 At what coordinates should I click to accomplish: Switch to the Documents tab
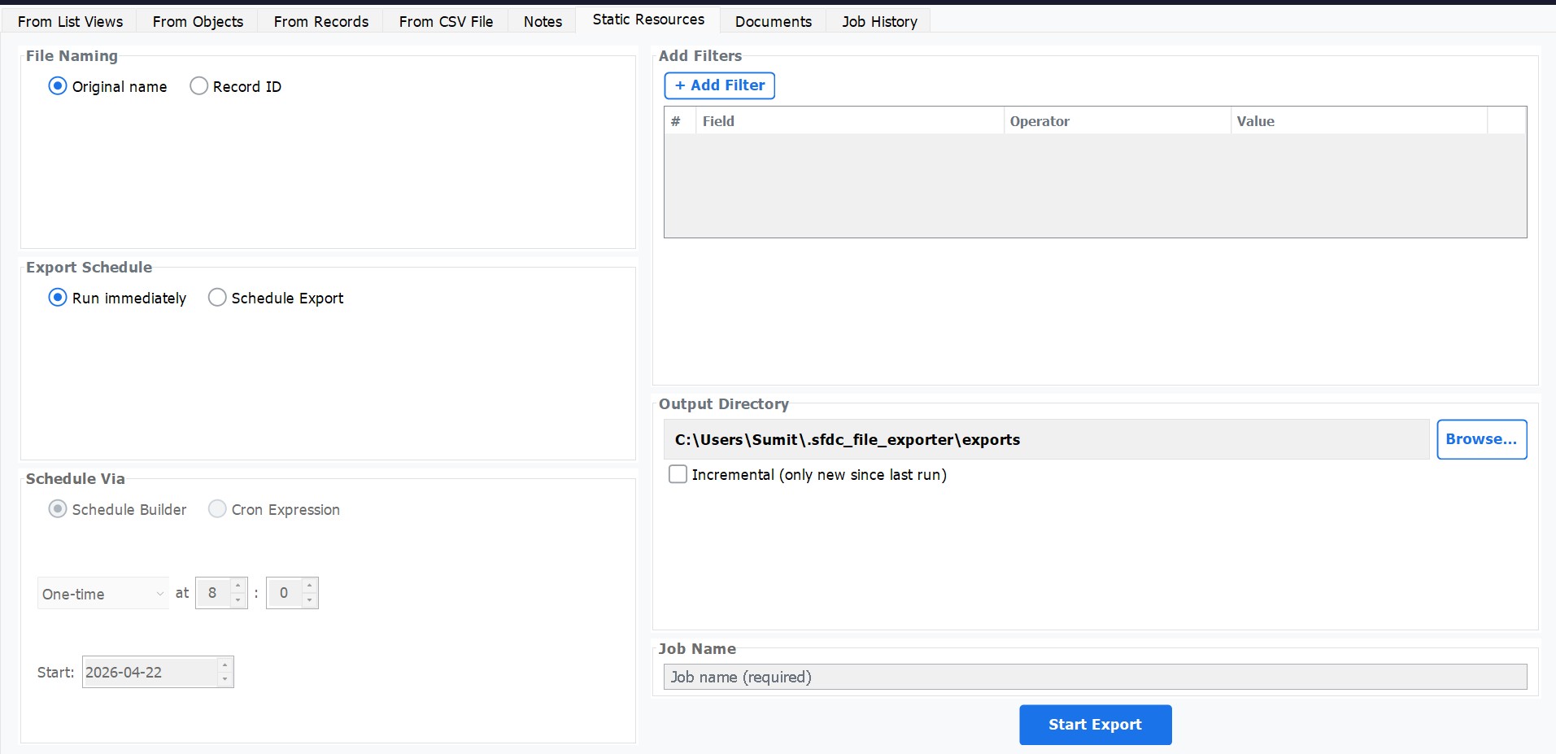point(772,21)
